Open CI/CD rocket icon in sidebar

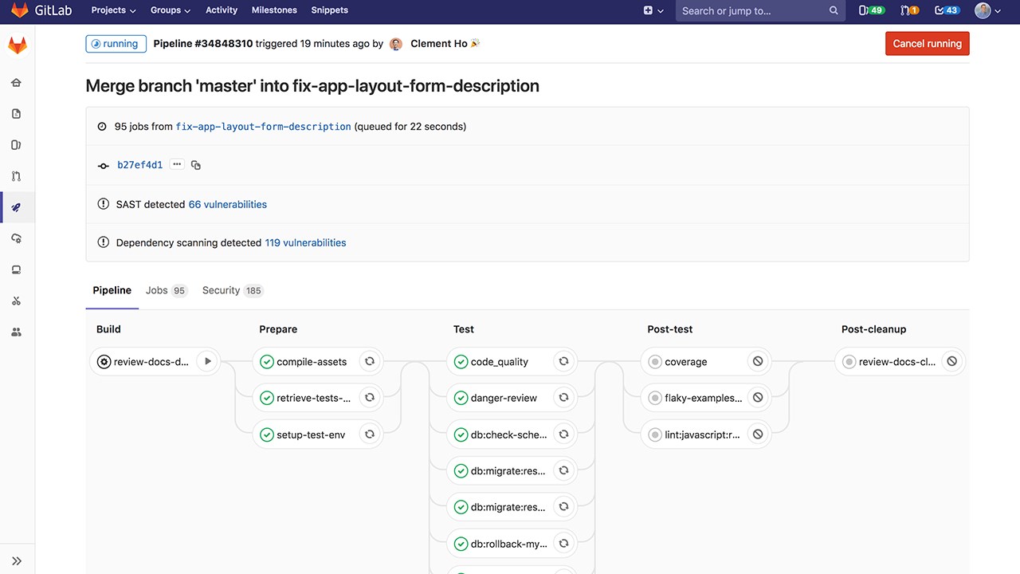pos(17,207)
